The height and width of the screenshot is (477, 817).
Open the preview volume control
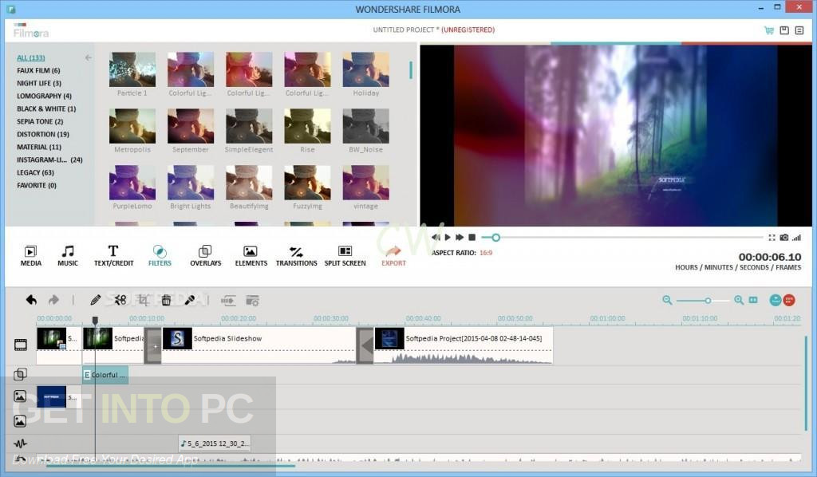click(797, 238)
